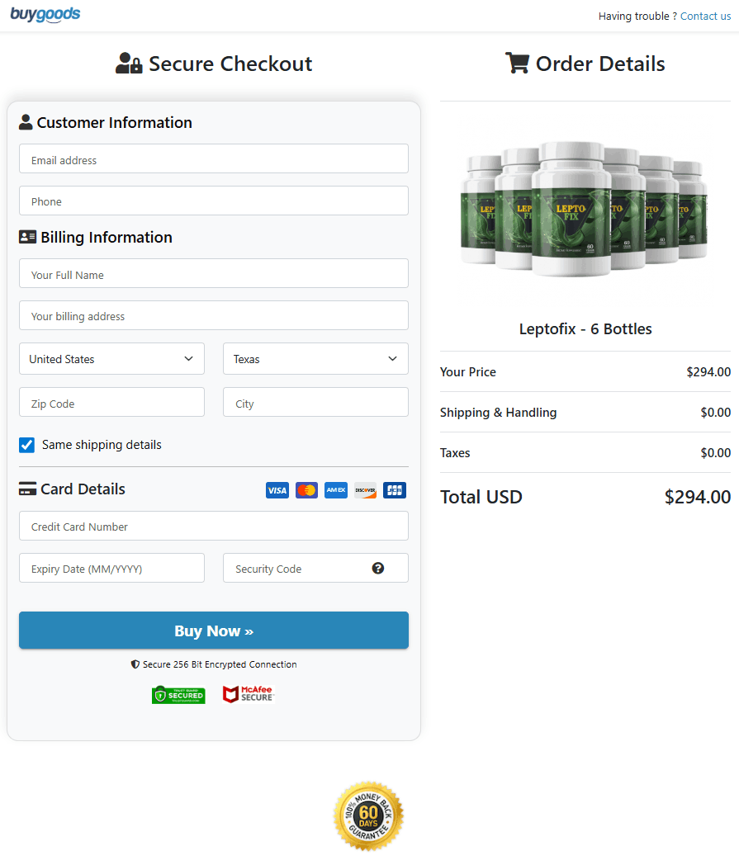The width and height of the screenshot is (739, 855).
Task: Open the United States country dropdown
Action: point(111,359)
